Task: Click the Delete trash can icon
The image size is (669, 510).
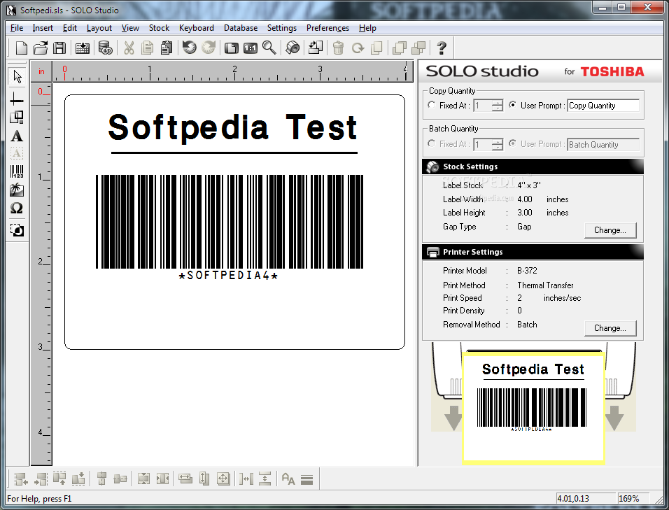Action: 338,48
